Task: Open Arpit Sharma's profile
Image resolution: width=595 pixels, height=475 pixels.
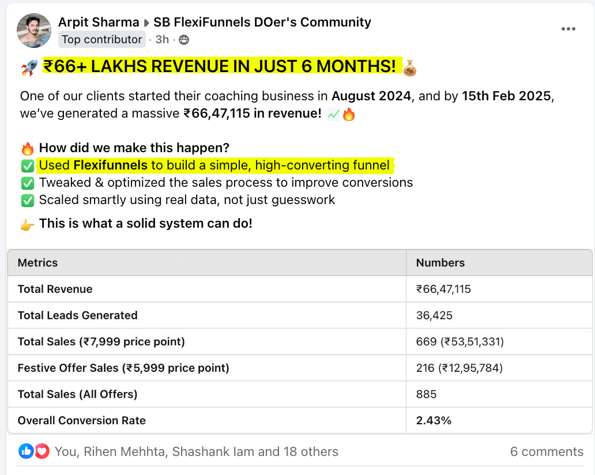Action: pos(98,22)
